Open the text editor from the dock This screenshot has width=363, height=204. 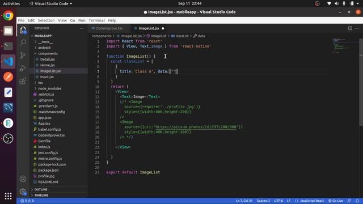[8, 92]
